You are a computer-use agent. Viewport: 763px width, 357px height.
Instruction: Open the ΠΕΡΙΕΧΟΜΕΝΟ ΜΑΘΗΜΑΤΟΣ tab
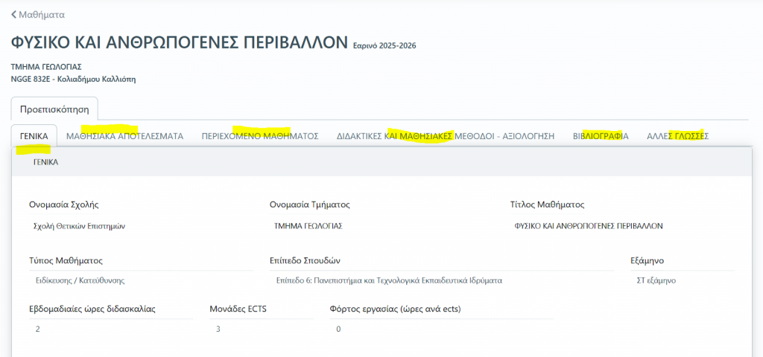coord(260,136)
